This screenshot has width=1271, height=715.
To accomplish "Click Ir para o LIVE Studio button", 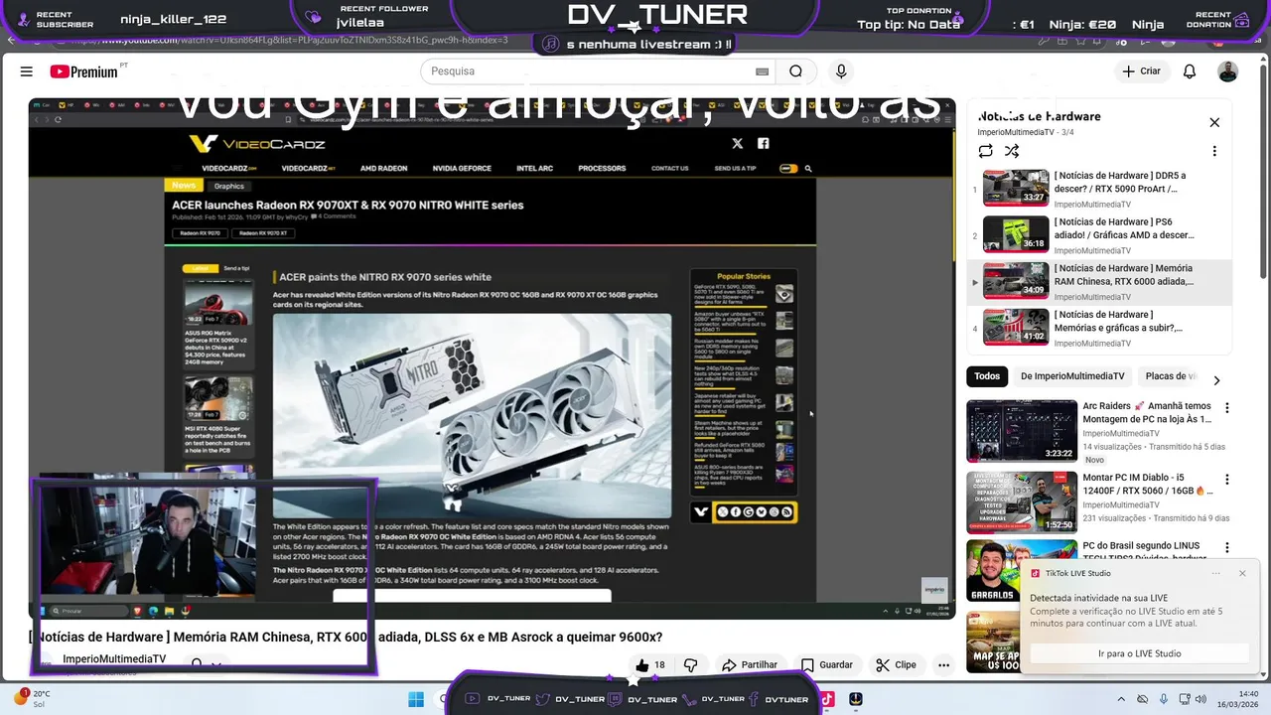I will [1139, 653].
